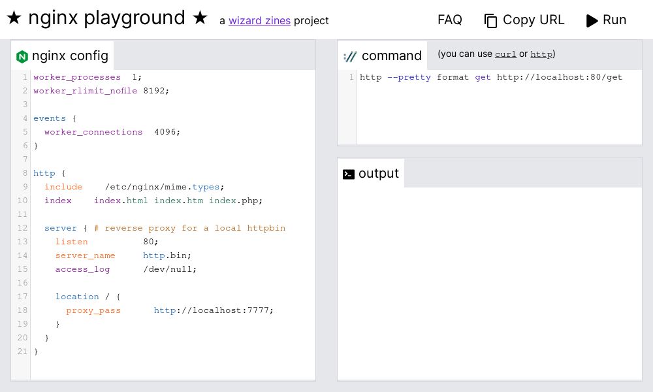Click the nginx playground title
Screen dimensions: 653x392
(106, 18)
